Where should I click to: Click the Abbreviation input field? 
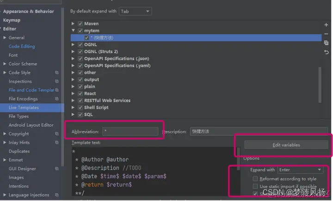(x=130, y=131)
